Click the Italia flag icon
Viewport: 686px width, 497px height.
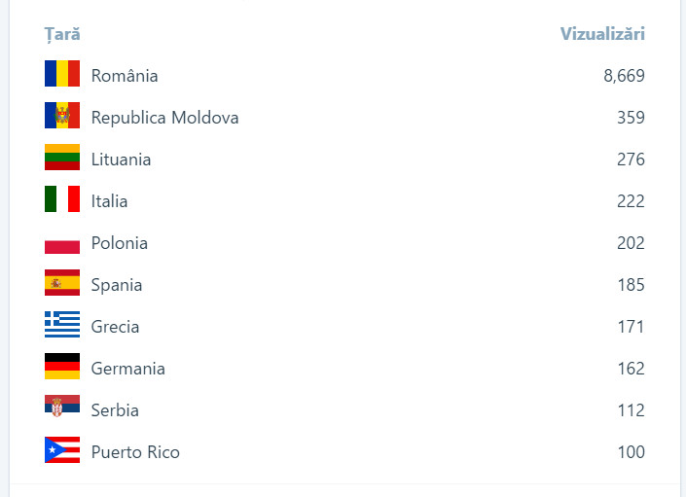62,199
